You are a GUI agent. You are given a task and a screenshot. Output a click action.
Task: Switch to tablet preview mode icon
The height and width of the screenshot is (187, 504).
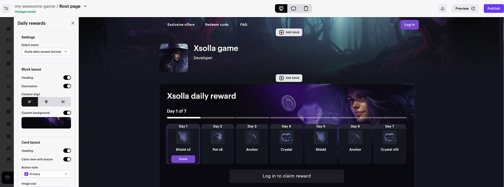(294, 8)
